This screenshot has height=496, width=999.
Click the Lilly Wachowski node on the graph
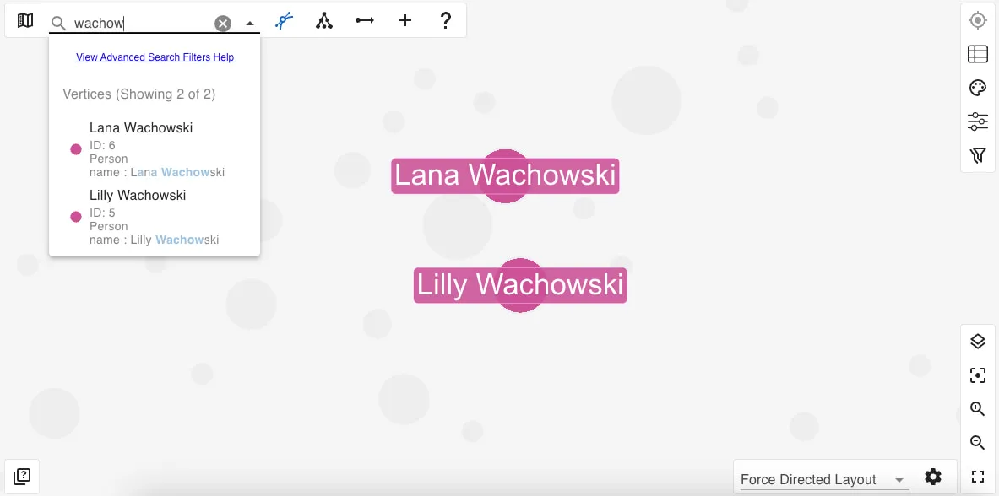[x=520, y=284]
